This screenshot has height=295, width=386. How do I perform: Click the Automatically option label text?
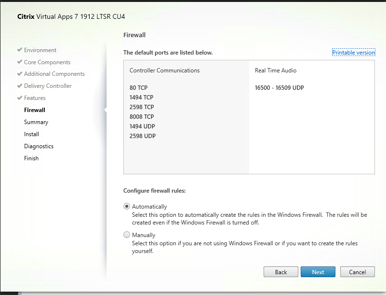tap(149, 207)
